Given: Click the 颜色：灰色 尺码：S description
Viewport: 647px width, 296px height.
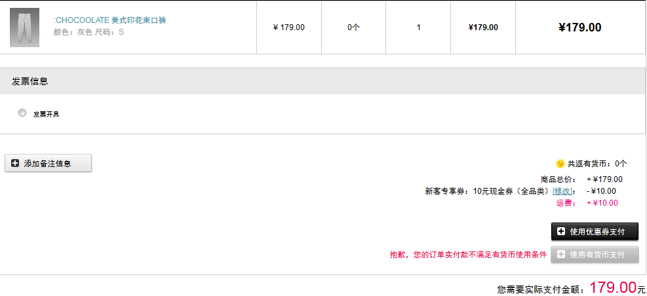Looking at the screenshot, I should point(88,31).
